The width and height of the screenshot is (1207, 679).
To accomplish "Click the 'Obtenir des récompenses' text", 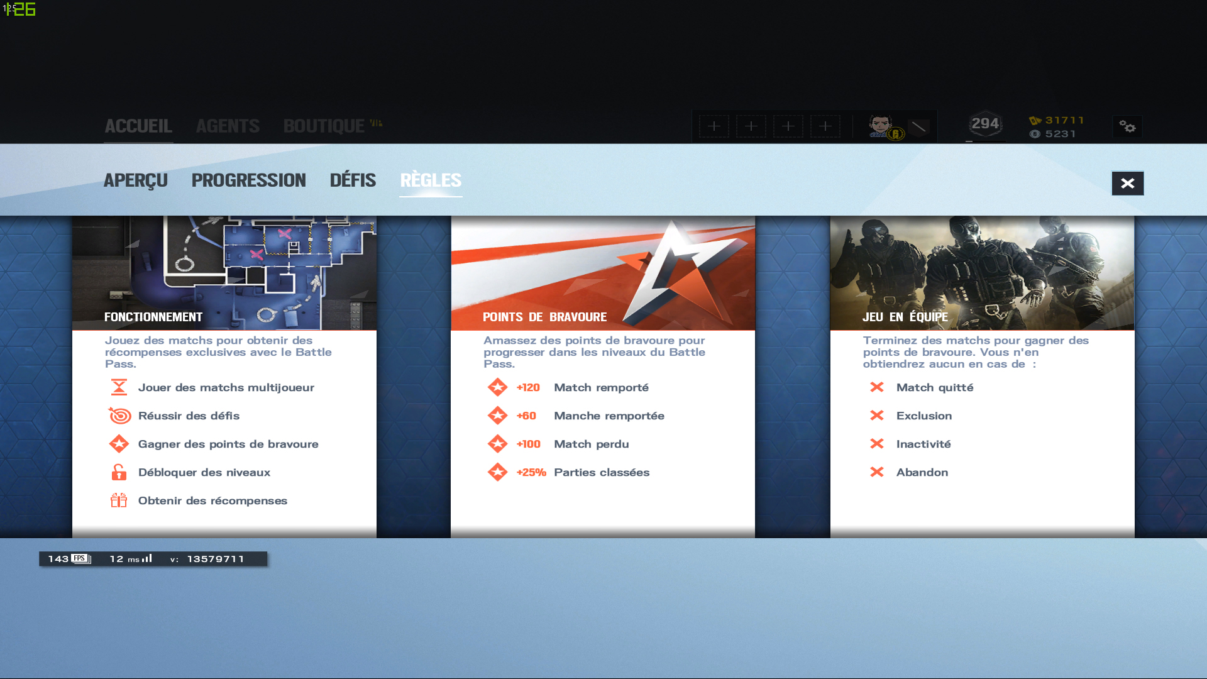I will 212,501.
